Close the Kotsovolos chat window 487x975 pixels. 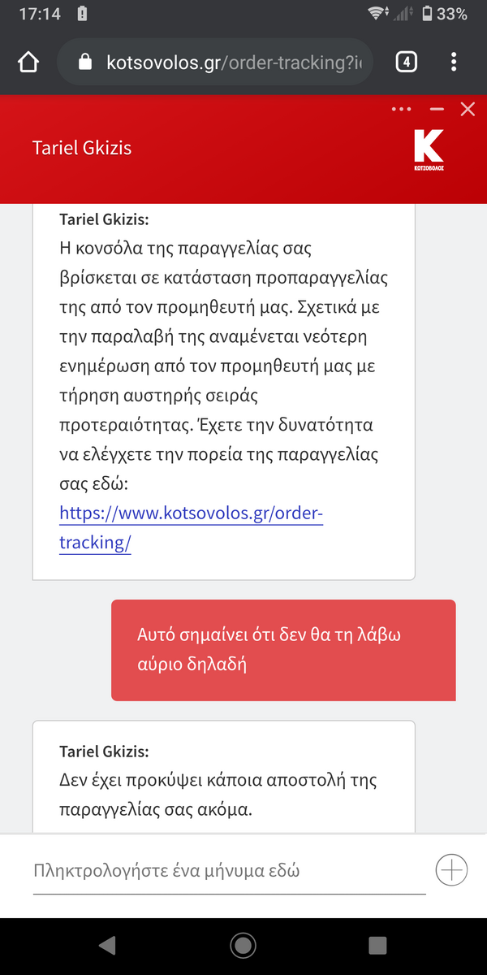point(468,109)
